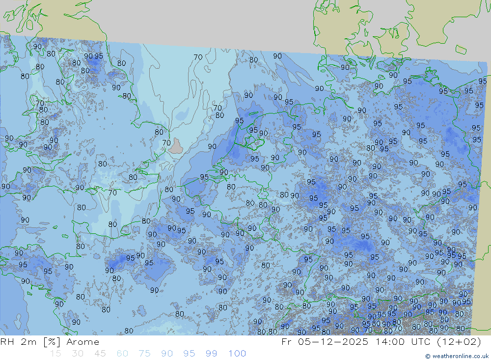Click the date 'Fr 05-12-2025'
The width and height of the screenshot is (491, 360).
(325, 342)
